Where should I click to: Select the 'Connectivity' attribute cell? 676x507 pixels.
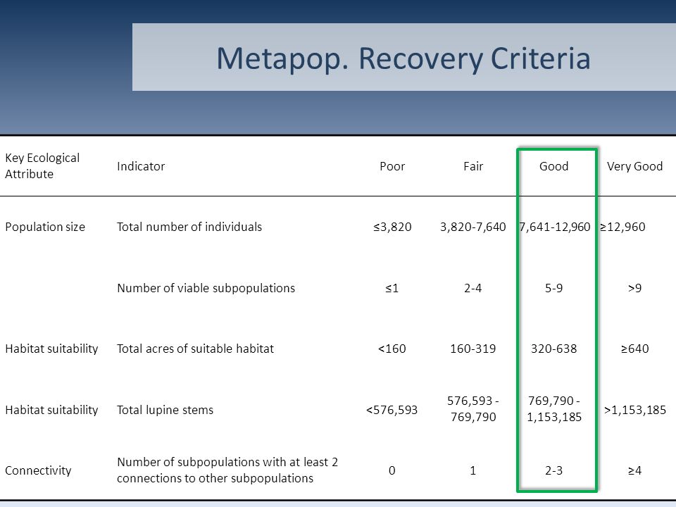point(38,470)
